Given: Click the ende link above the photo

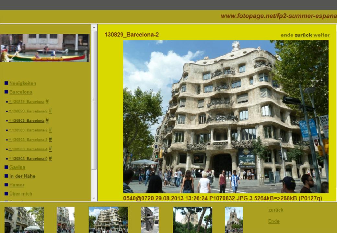Looking at the screenshot, I should (x=287, y=35).
